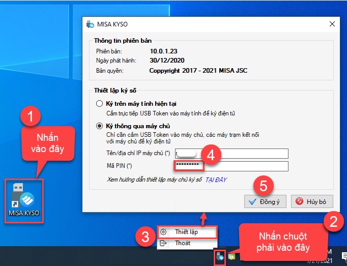347x266 pixels.
Task: Click the release date 30/12/2020
Action: click(x=167, y=61)
